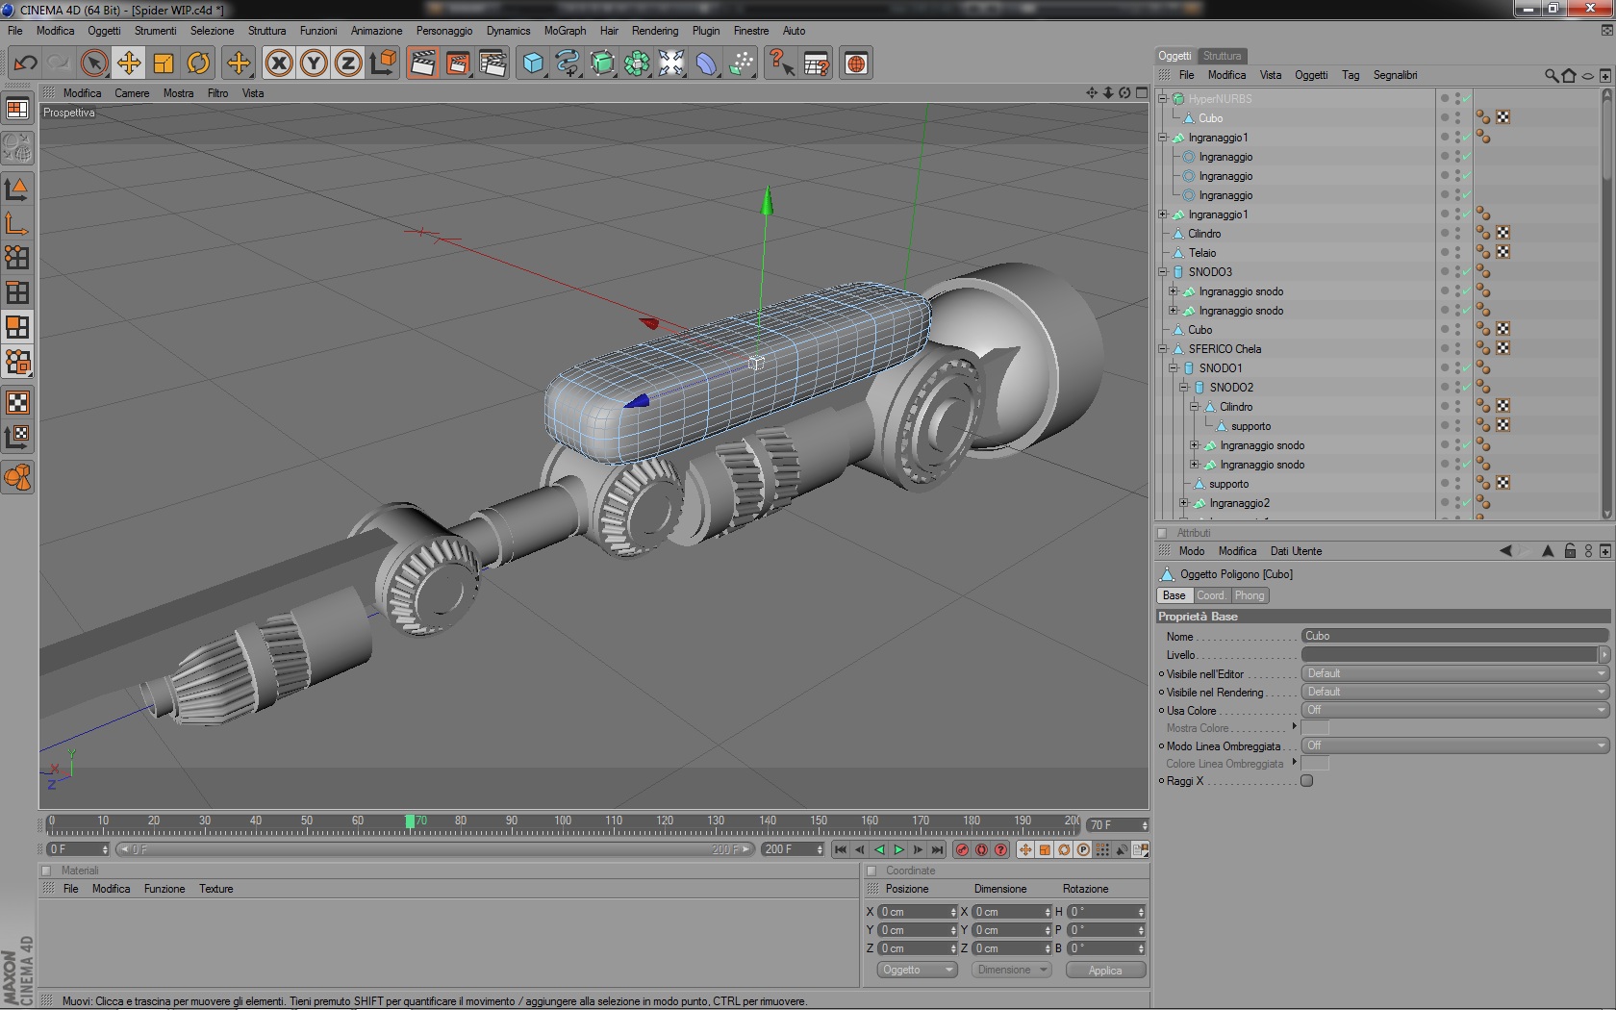This screenshot has height=1010, width=1616.
Task: Activate the Rotate tool
Action: coord(197,63)
